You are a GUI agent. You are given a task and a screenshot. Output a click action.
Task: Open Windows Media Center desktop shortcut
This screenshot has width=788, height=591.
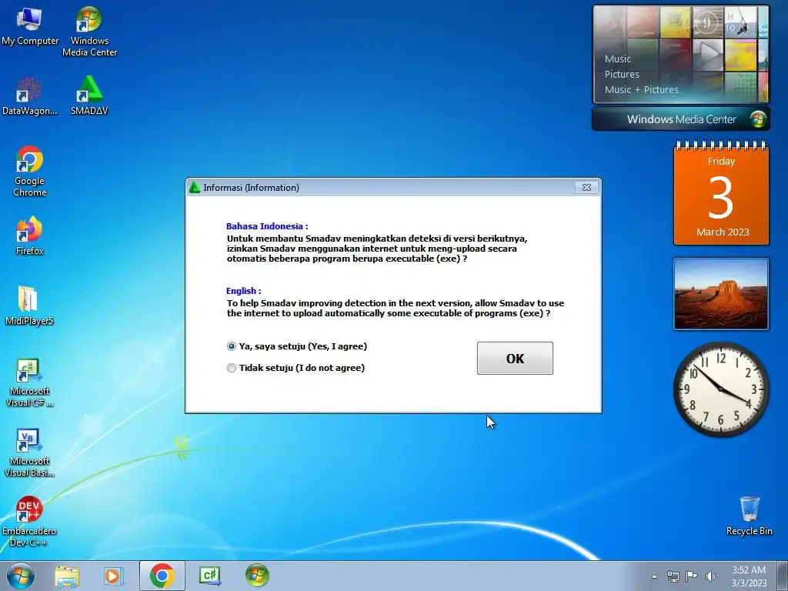[89, 31]
